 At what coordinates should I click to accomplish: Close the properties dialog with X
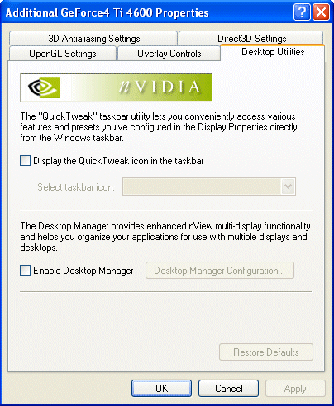tap(321, 12)
